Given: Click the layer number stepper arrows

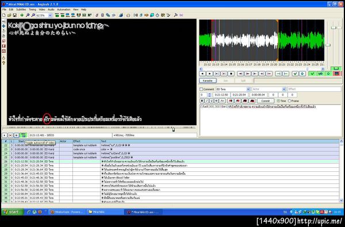Looking at the screenshot, I should coord(209,95).
